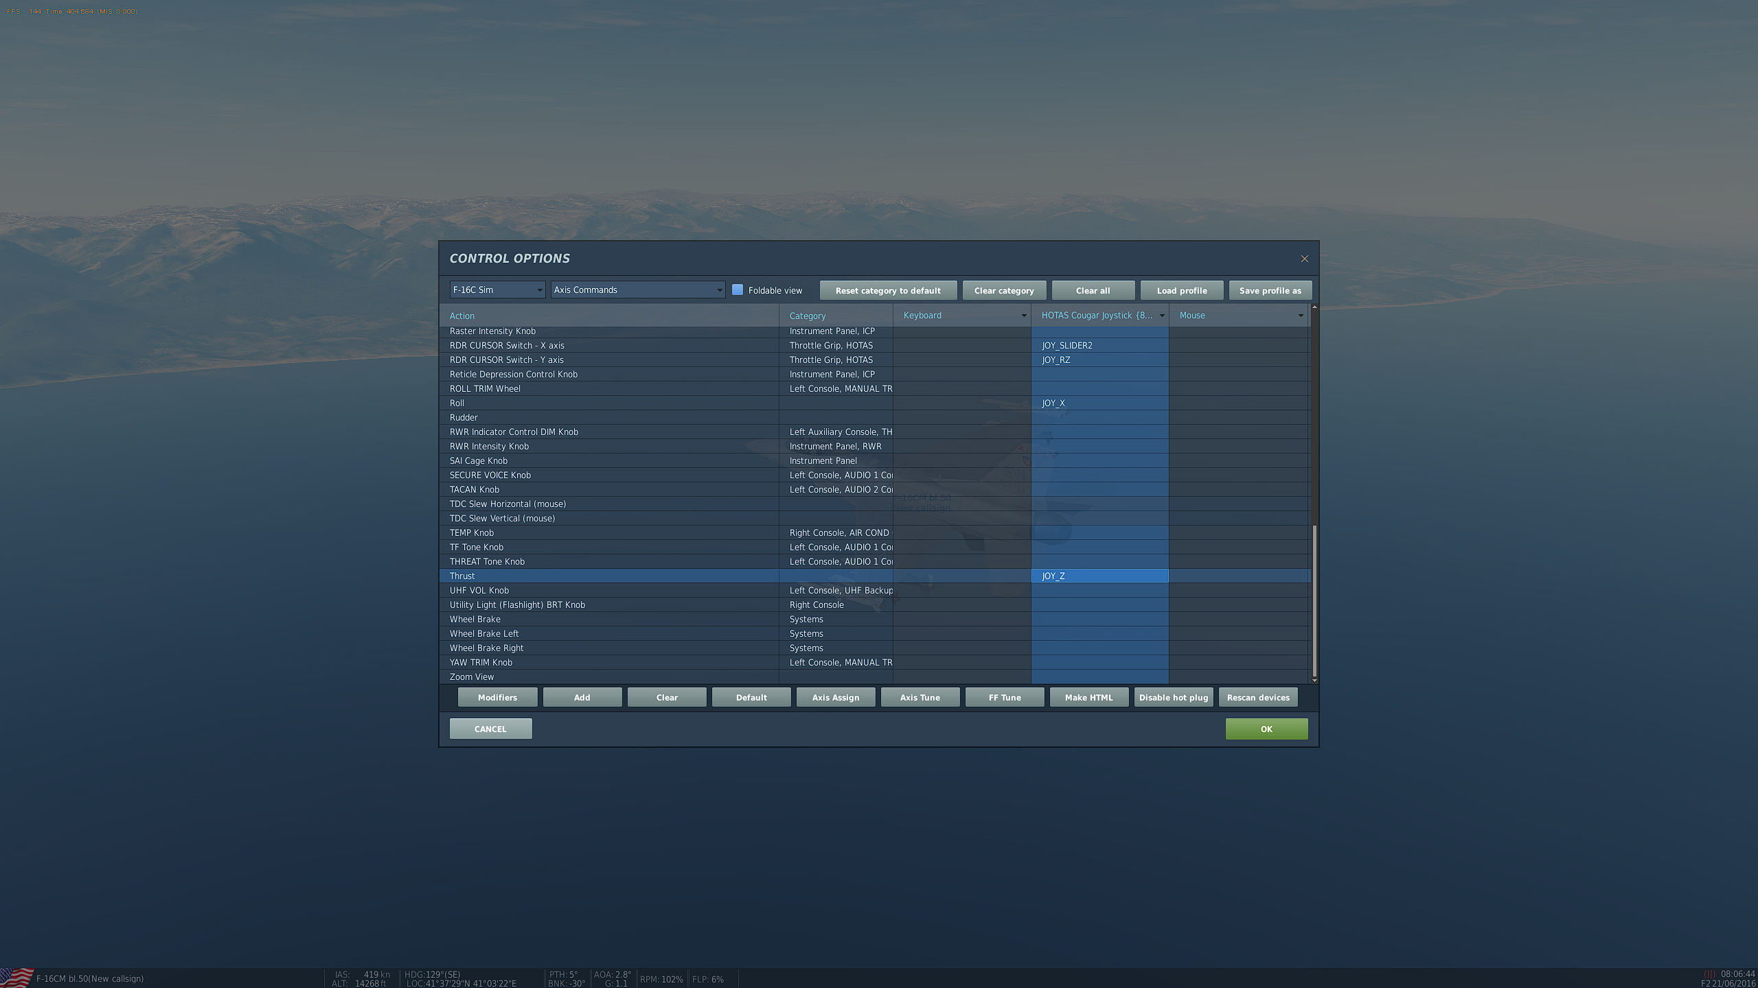Screen dimensions: 1758x988
Task: Select the TF Tone Knob row
Action: coord(874,547)
